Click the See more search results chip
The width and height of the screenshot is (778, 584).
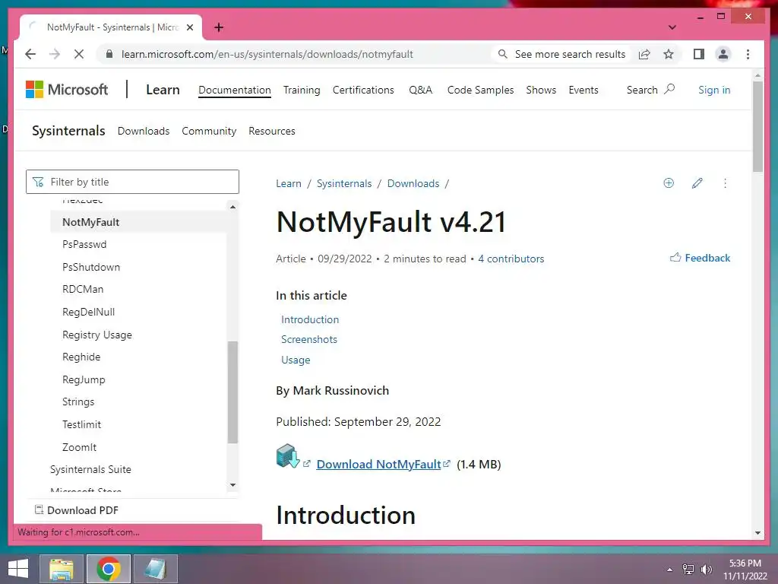click(561, 54)
